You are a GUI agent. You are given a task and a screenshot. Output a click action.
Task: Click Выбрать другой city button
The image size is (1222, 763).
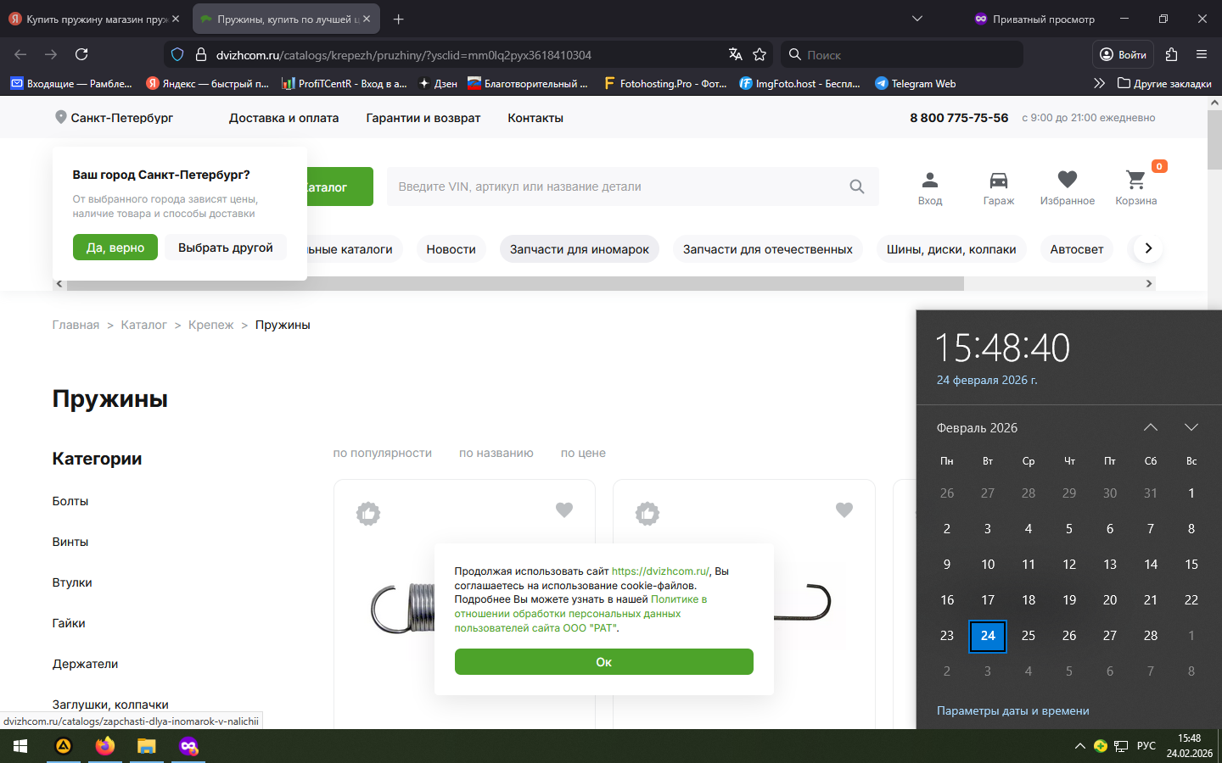tap(226, 248)
